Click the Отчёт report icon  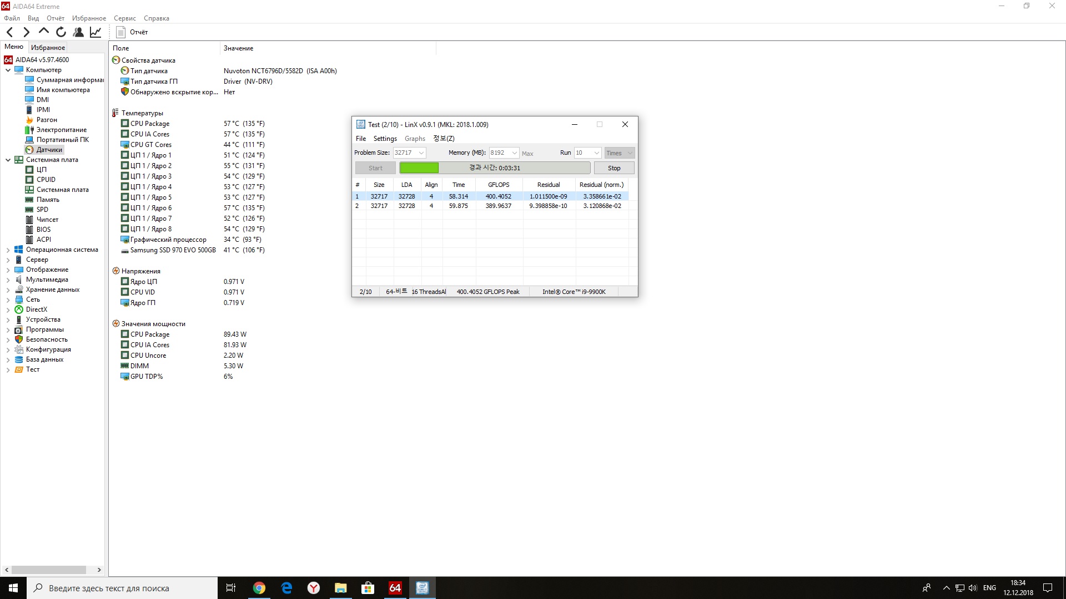pos(121,32)
